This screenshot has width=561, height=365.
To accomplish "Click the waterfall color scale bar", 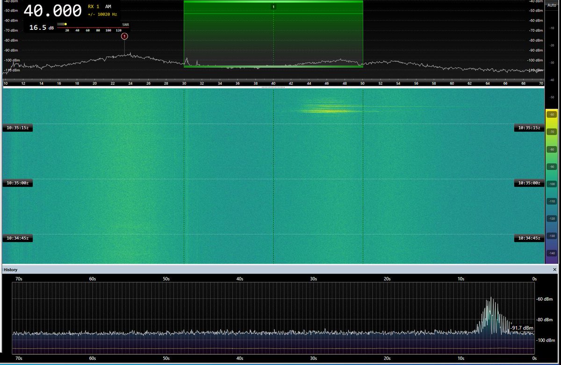I will click(551, 187).
